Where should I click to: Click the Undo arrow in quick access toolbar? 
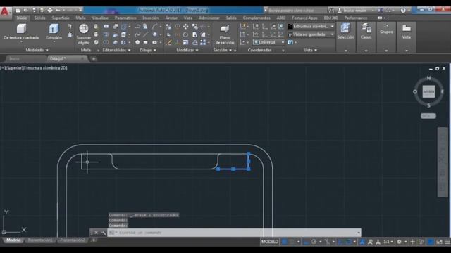(58, 11)
